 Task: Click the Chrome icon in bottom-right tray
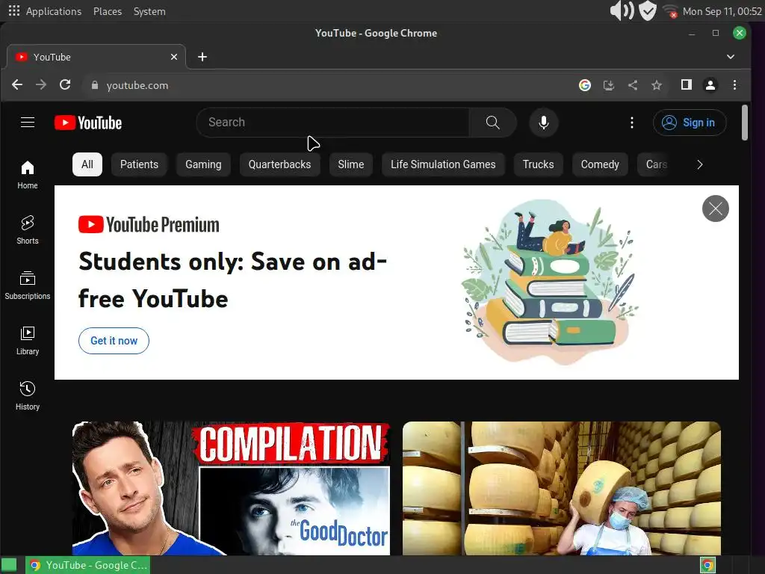(707, 565)
